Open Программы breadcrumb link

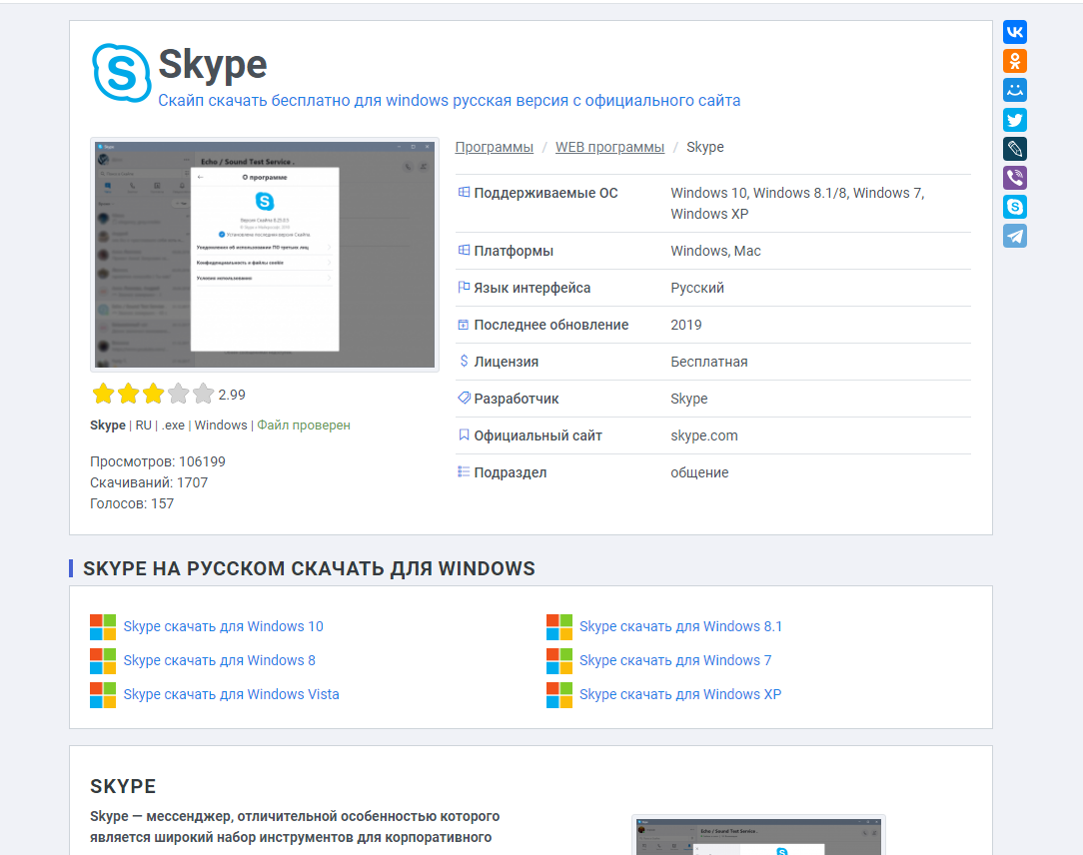(494, 147)
